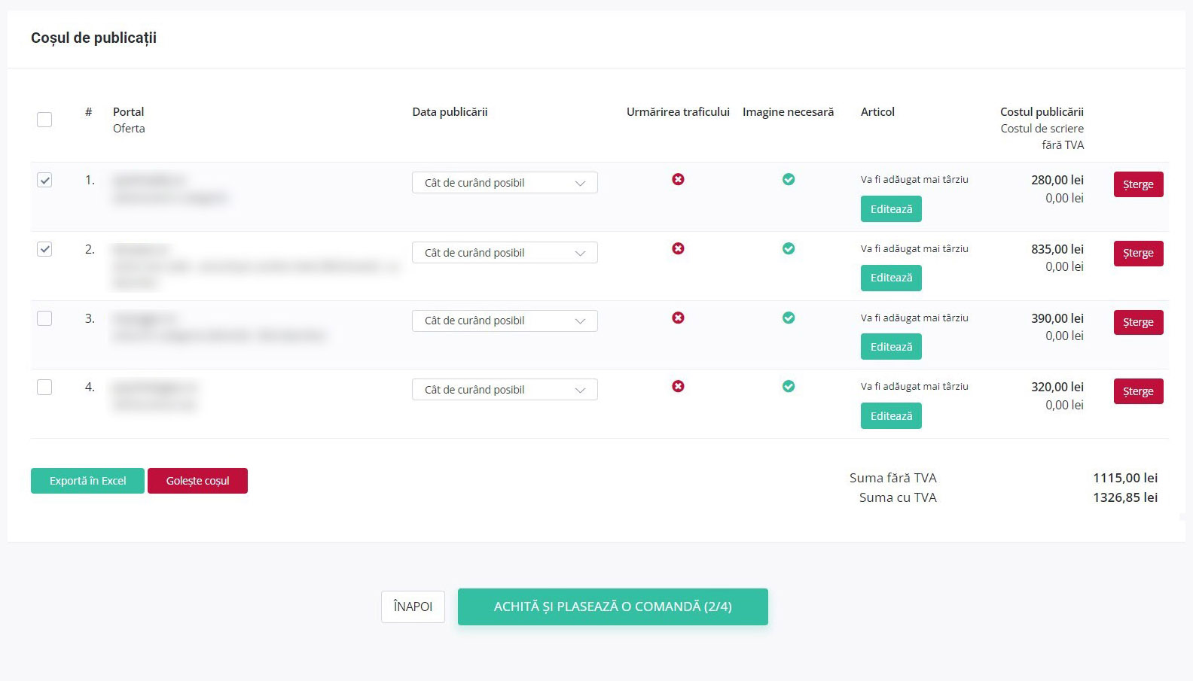Click Suma fără TVA label
Image resolution: width=1193 pixels, height=681 pixels.
[893, 478]
